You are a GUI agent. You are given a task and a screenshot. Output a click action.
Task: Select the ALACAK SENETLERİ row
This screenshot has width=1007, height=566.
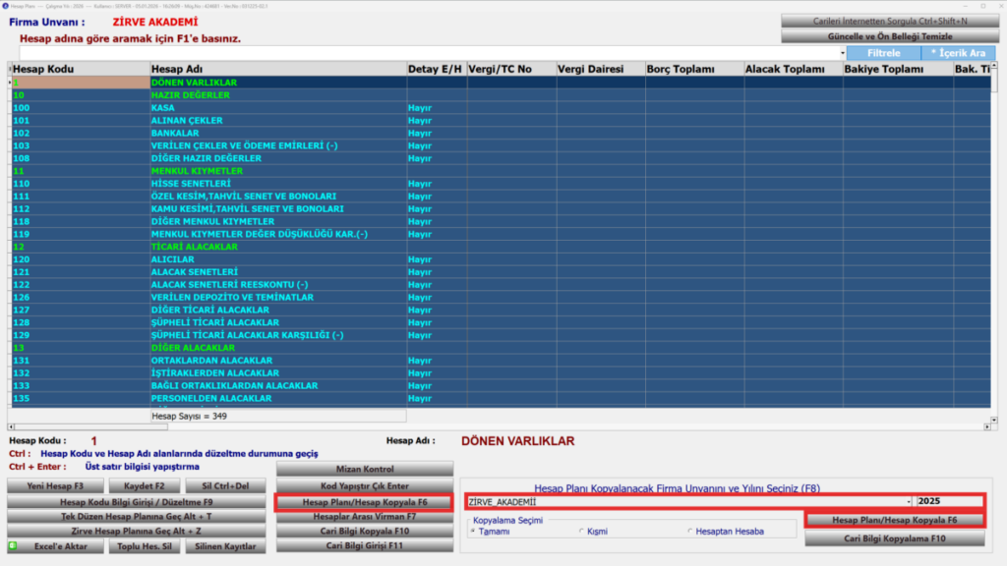501,272
